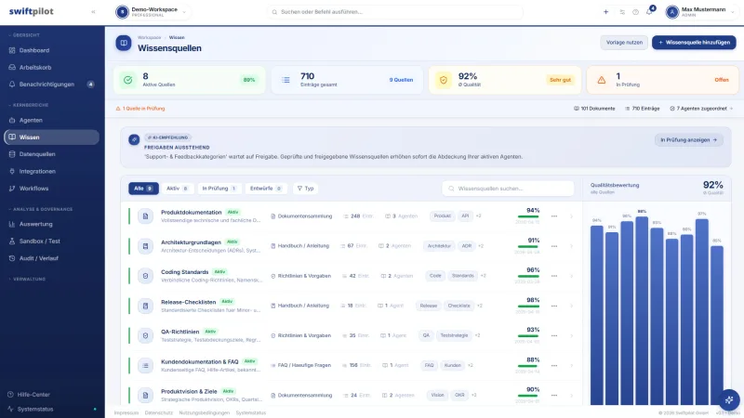
Task: Click the API tag in Produktdokumentation row
Action: point(465,216)
